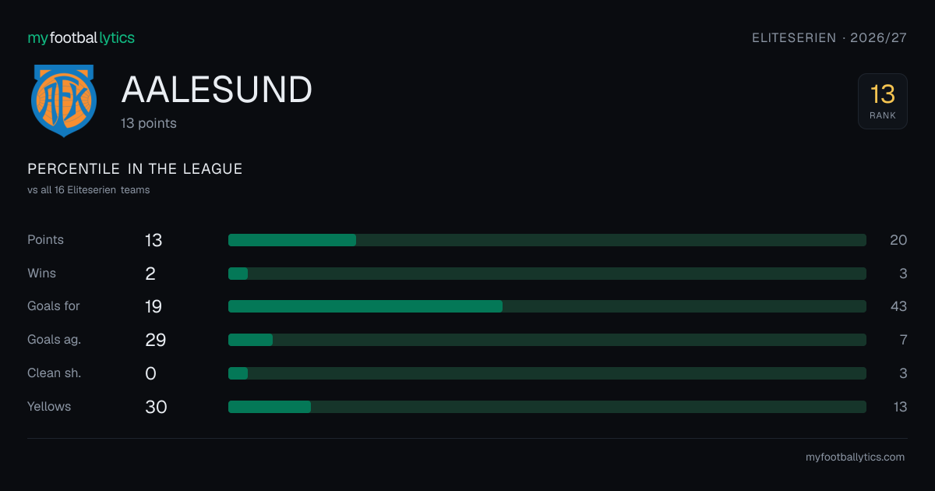Click the 13 points subtitle text
The image size is (935, 491).
pos(149,123)
